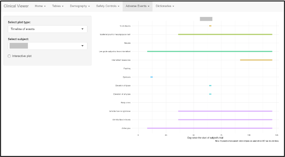
Task: Open the Dictionaries dropdown
Action: click(x=165, y=6)
